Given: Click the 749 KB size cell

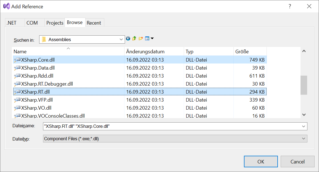Looking at the screenshot, I should coord(257,60).
